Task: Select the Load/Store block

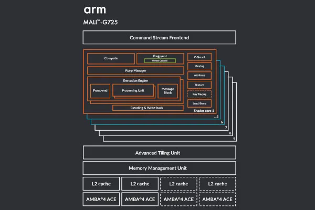Action: pyautogui.click(x=199, y=103)
